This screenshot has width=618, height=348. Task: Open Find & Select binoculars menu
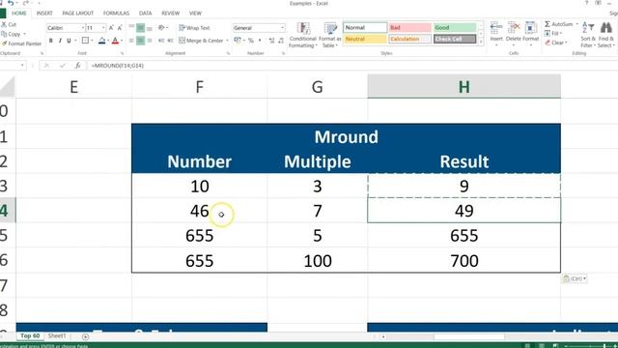(x=605, y=35)
